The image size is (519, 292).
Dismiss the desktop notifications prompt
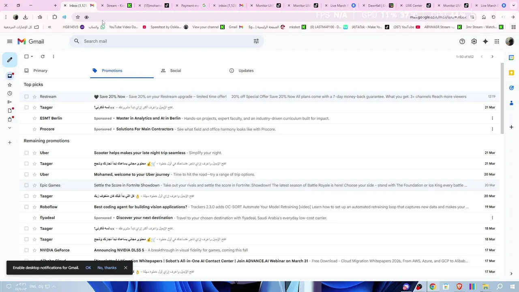[x=126, y=268]
